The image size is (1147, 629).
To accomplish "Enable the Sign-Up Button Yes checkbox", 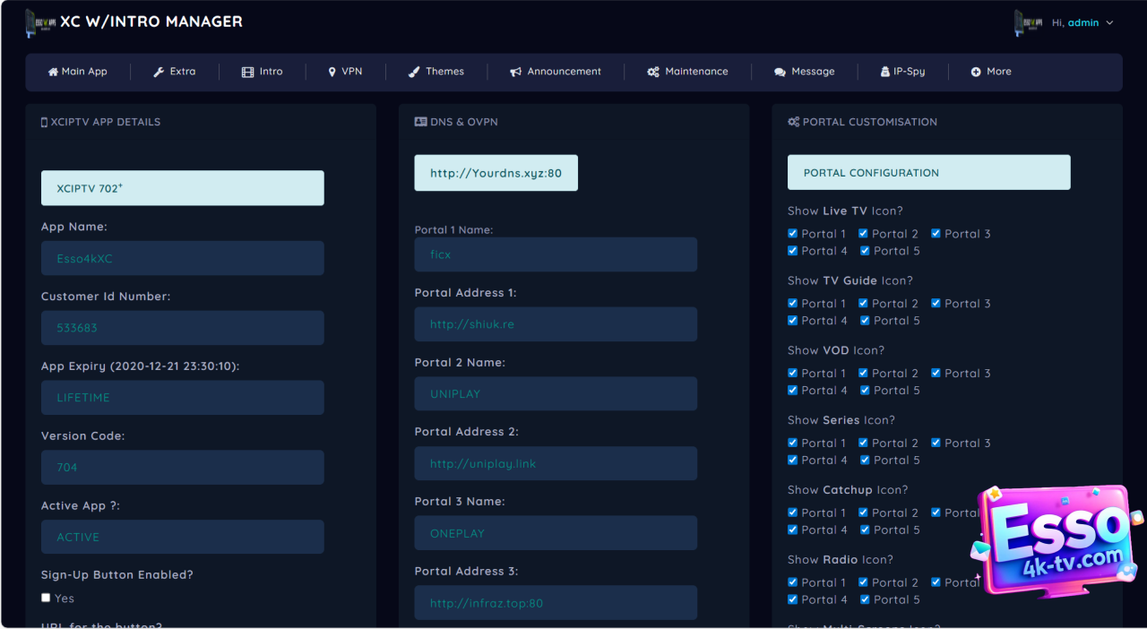I will click(46, 598).
